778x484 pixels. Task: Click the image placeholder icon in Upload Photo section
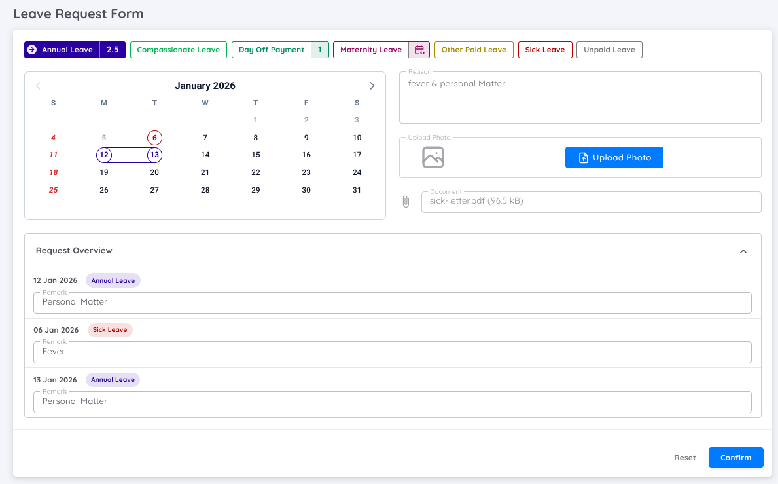coord(433,157)
